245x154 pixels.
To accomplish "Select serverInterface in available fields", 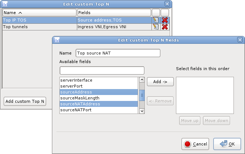I will [99, 80].
